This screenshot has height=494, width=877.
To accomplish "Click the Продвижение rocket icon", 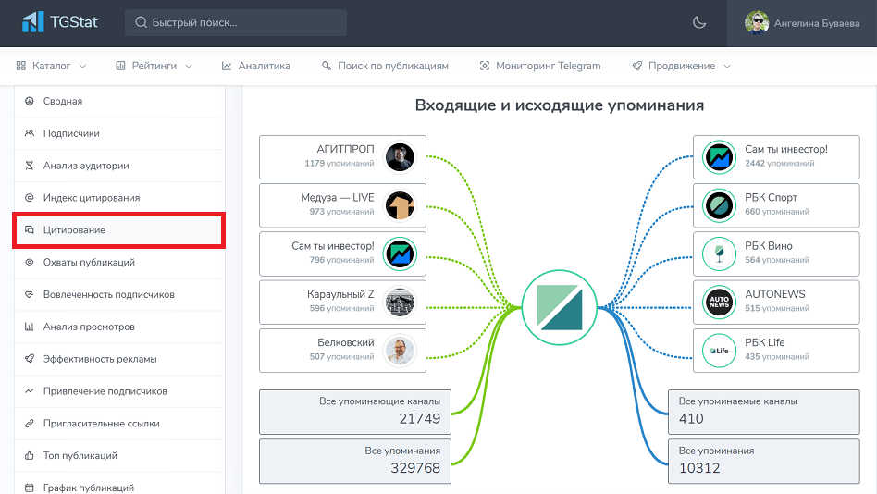I will [637, 66].
